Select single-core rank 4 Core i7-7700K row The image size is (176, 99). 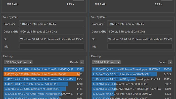pyautogui.click(x=43, y=84)
